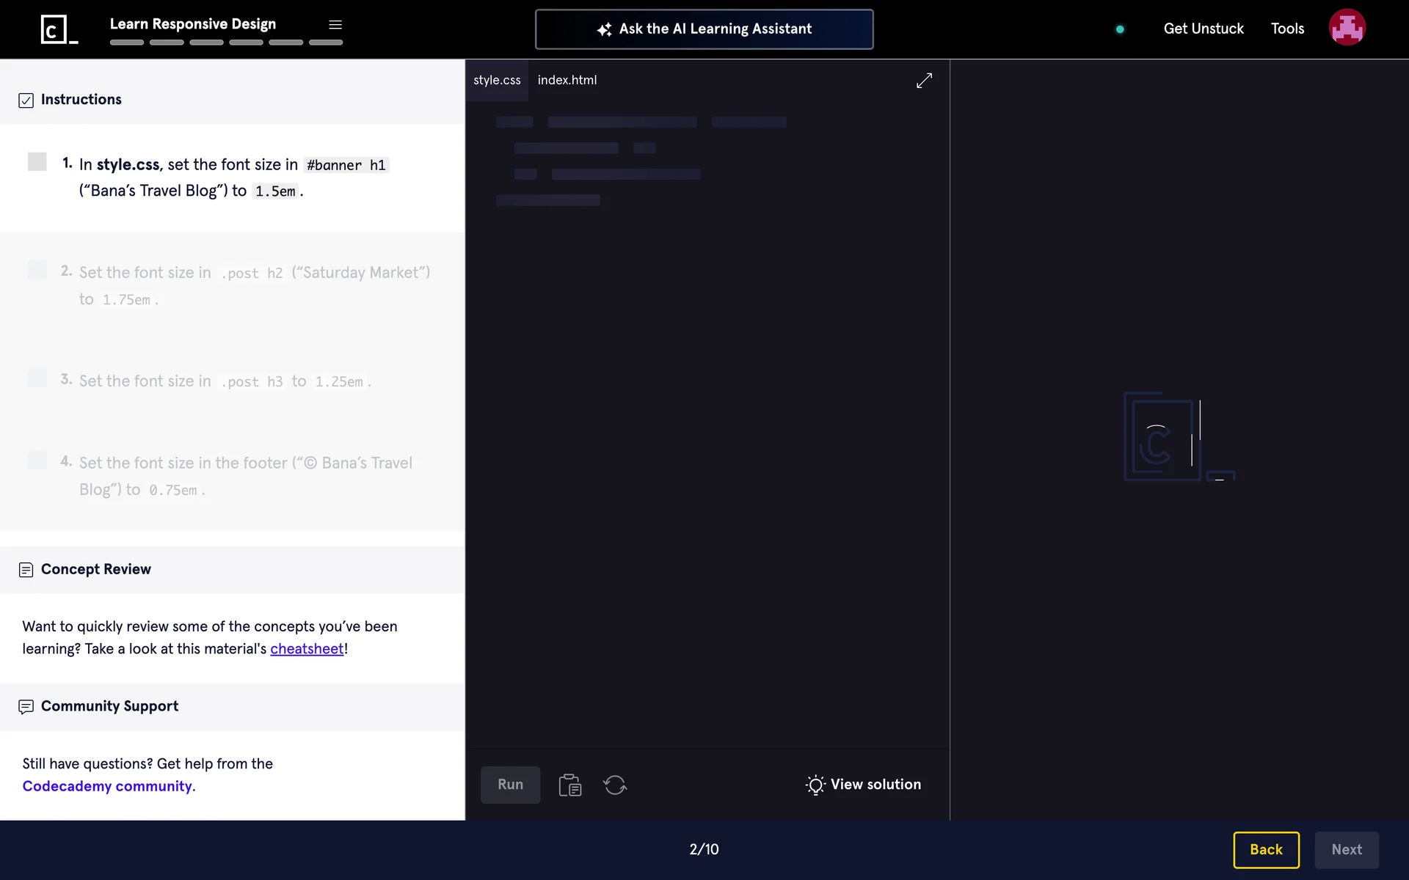Toggle checkbox for step 2 Saturday Market

point(37,269)
